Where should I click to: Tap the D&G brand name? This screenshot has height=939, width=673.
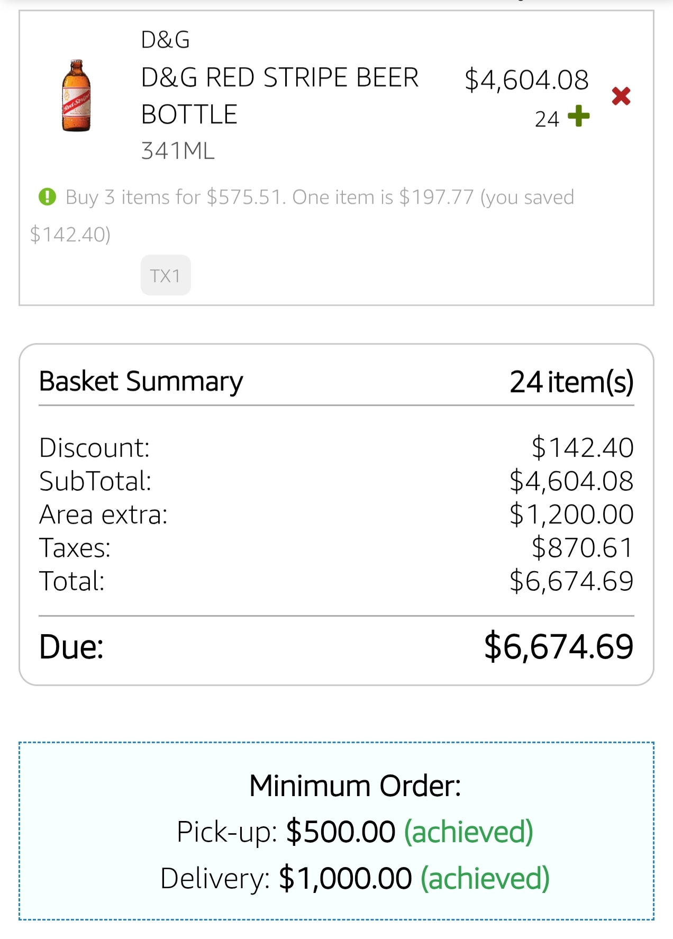(165, 40)
